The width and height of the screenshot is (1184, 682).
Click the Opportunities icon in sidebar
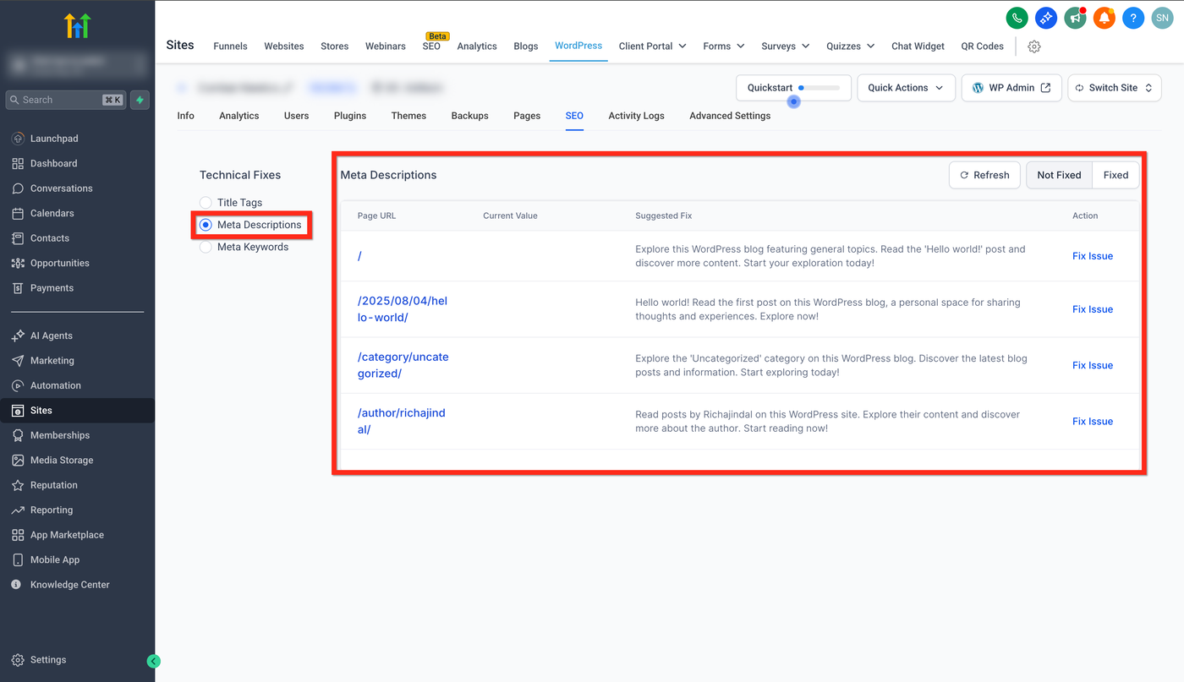(x=18, y=263)
